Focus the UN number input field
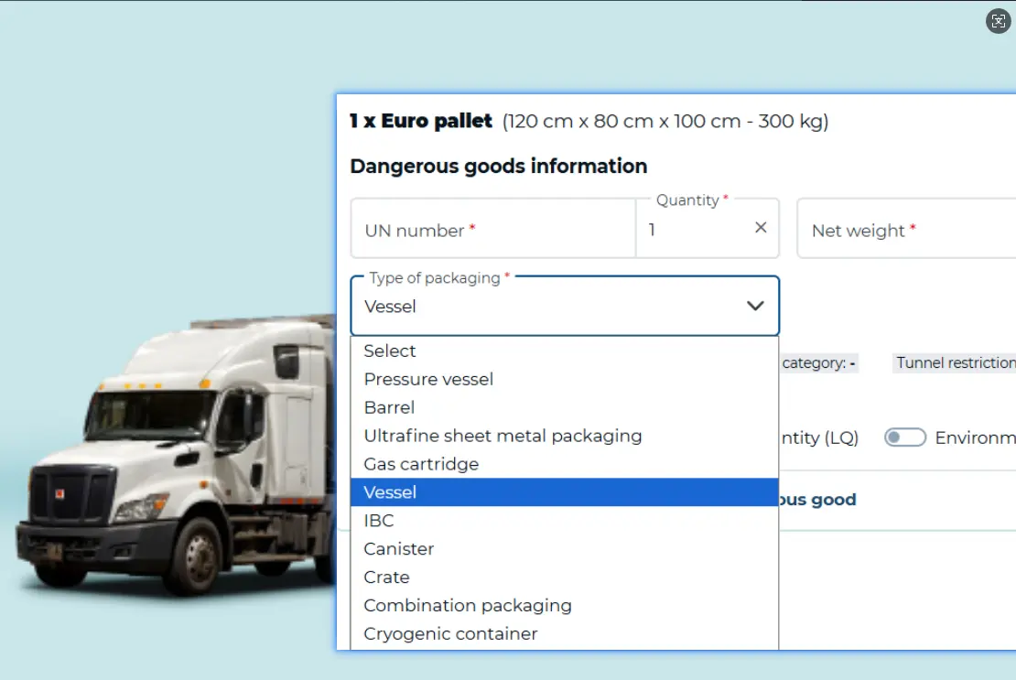 [x=493, y=229]
